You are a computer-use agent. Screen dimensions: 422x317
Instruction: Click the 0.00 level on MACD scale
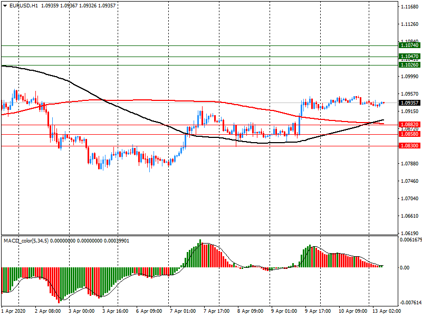coord(405,268)
